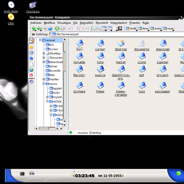Expand the hacker tree node
Viewport: 184px width, 184px height.
(x=44, y=79)
